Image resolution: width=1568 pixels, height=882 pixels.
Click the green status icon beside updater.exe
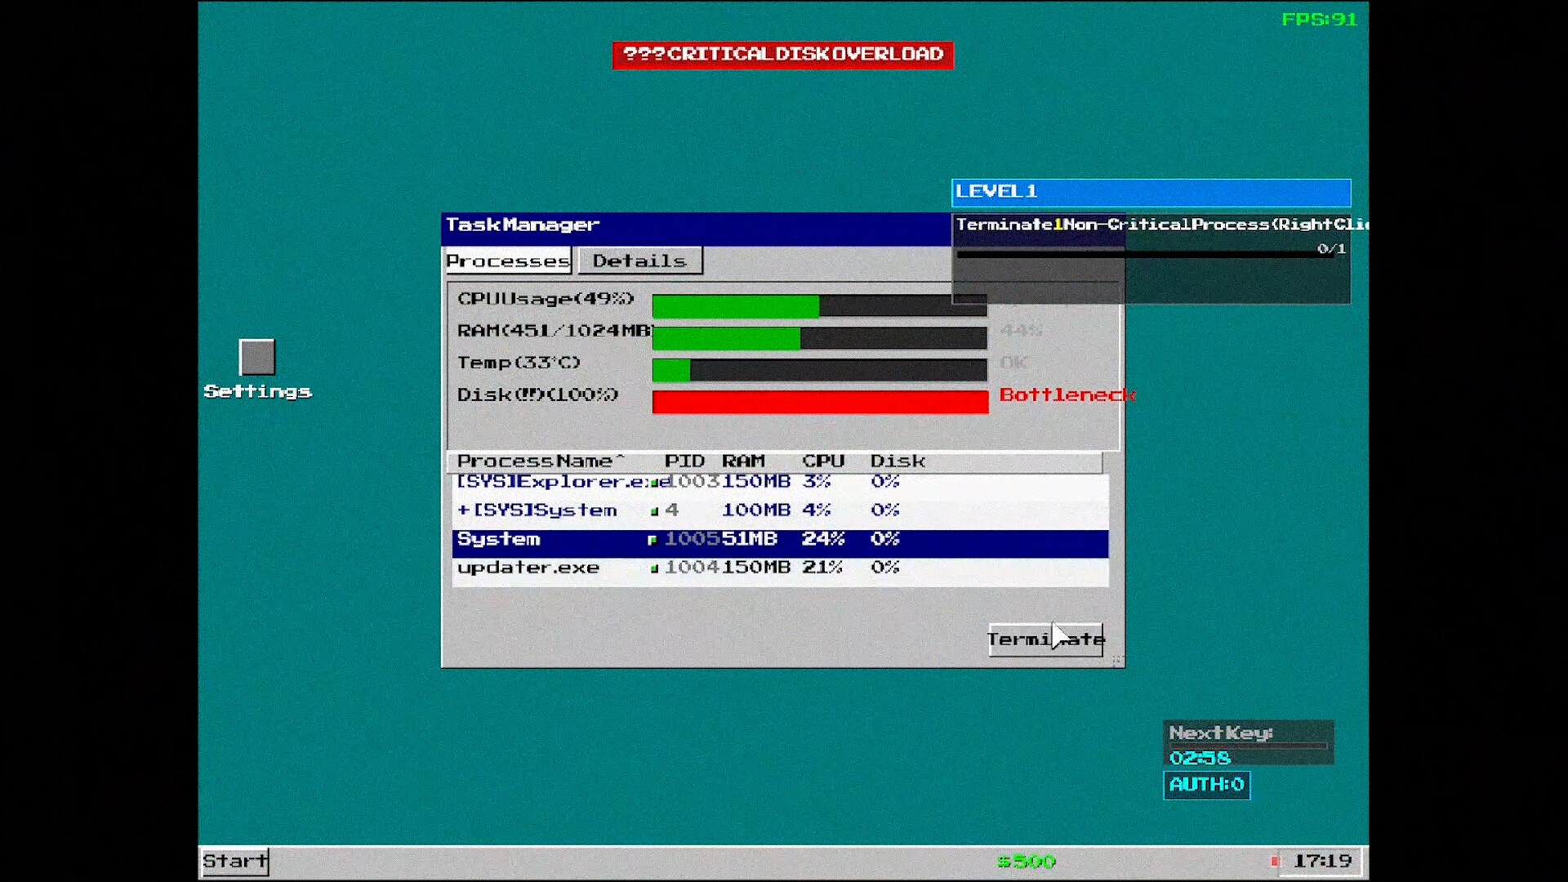pyautogui.click(x=654, y=568)
